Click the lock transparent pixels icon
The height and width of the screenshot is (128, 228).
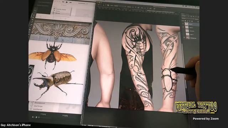186,21
